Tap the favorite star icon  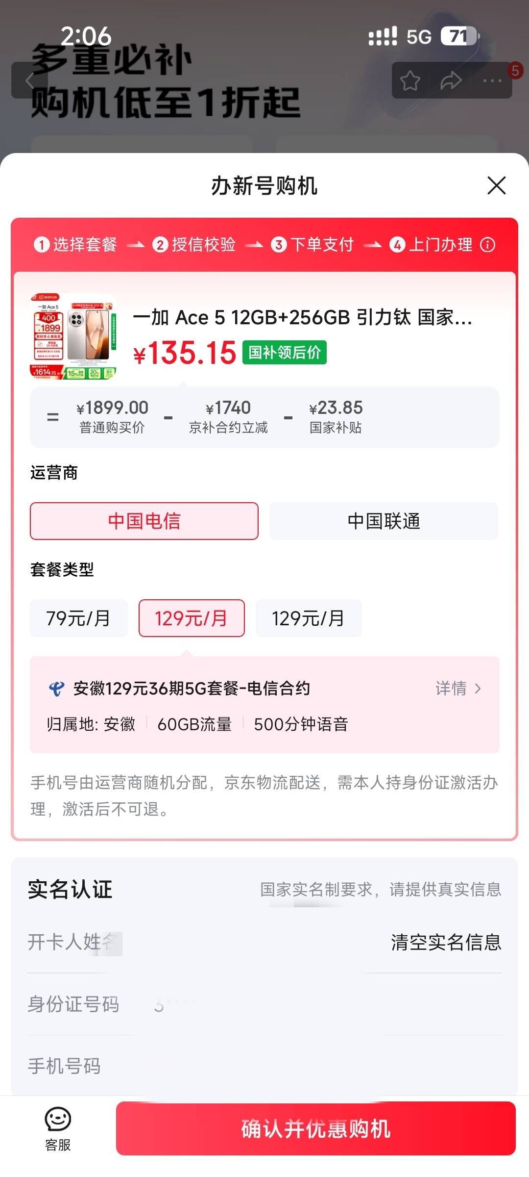tap(410, 81)
